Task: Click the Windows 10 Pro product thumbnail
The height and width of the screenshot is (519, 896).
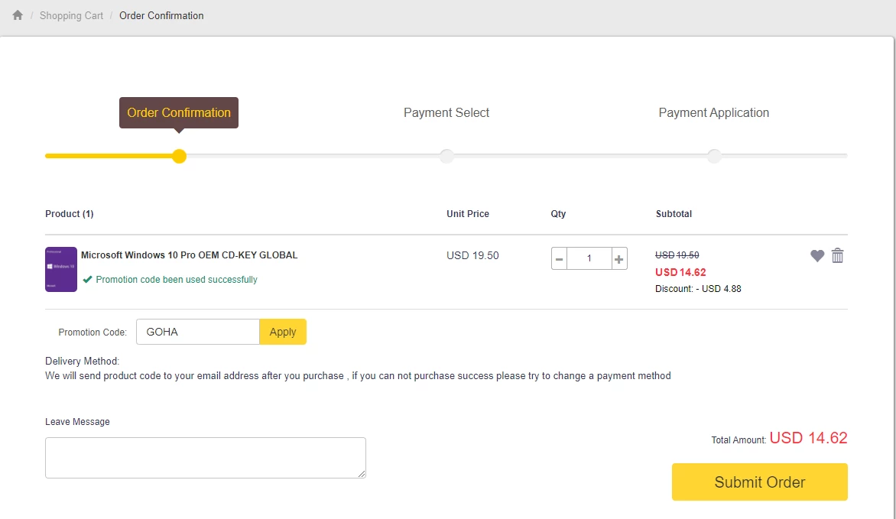Action: (x=61, y=269)
